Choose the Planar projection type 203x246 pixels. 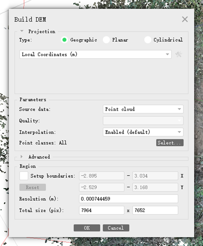[x=106, y=40]
